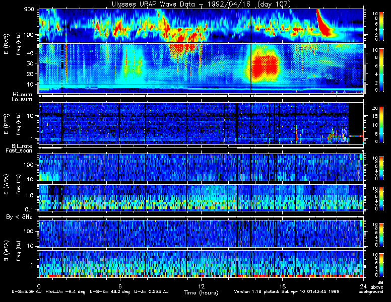Select the 'E (RAR)' axis label
Viewport: 391px width, 302px height.
click(x=6, y=44)
